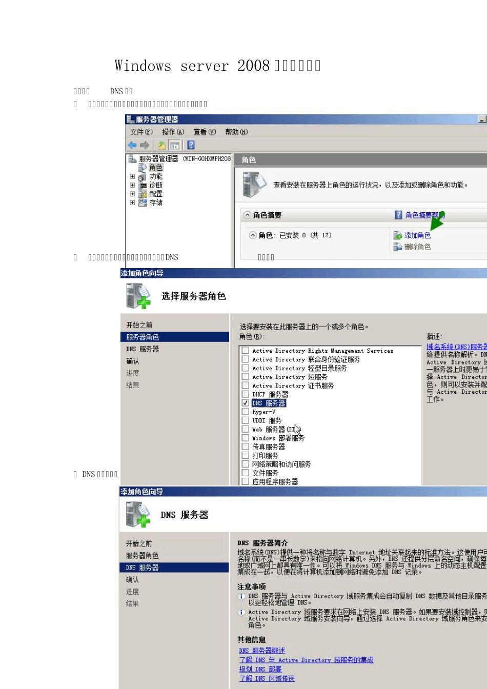Open the 帮助(H) menu
The image size is (487, 689).
(x=236, y=132)
